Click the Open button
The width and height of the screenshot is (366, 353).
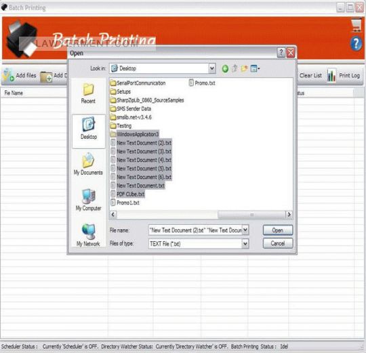pos(277,230)
